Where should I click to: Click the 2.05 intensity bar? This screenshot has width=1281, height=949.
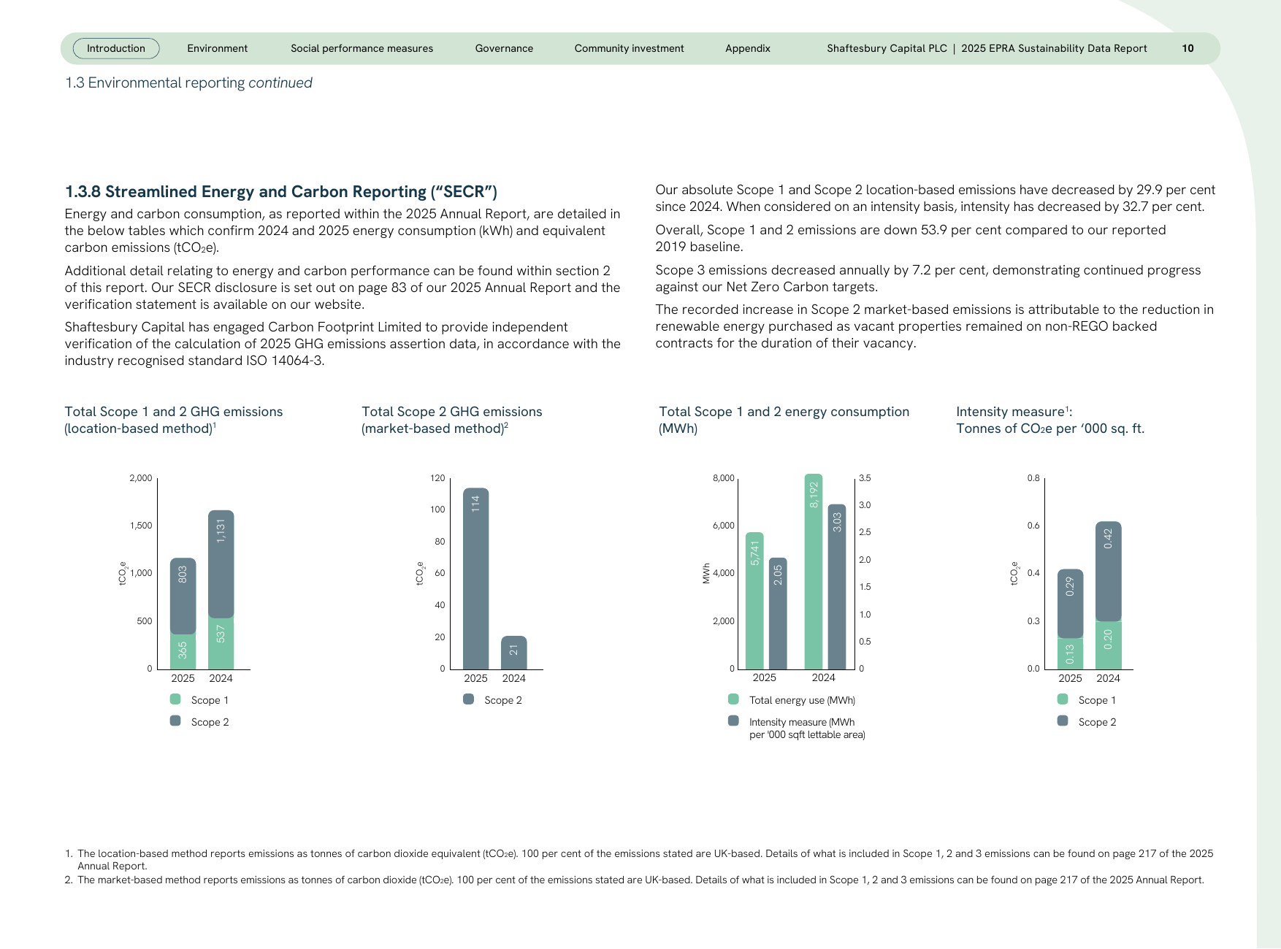click(778, 613)
